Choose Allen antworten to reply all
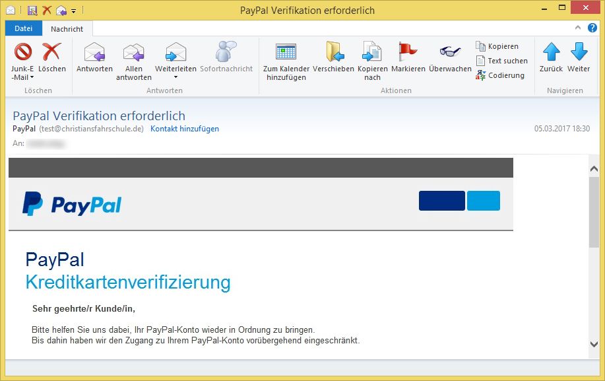The width and height of the screenshot is (605, 381). coord(133,62)
